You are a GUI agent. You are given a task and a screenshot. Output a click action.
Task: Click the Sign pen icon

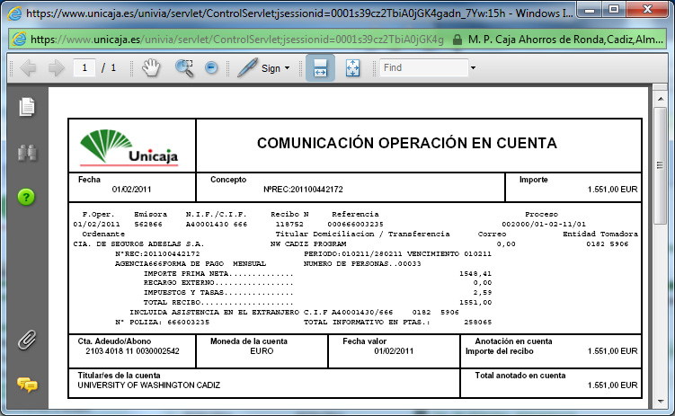[247, 67]
